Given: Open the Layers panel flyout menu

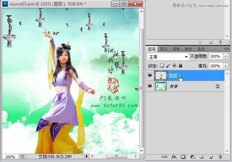Looking at the screenshot, I should (227, 49).
